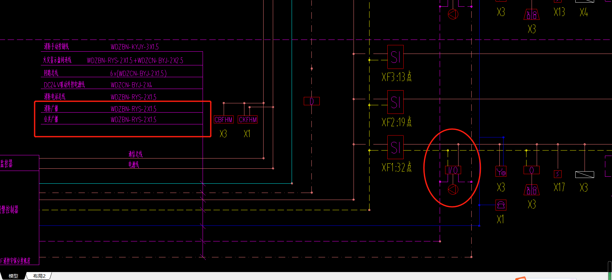Image resolution: width=612 pixels, height=280 pixels.
Task: Click the 监控器 text
Action: click(x=6, y=164)
